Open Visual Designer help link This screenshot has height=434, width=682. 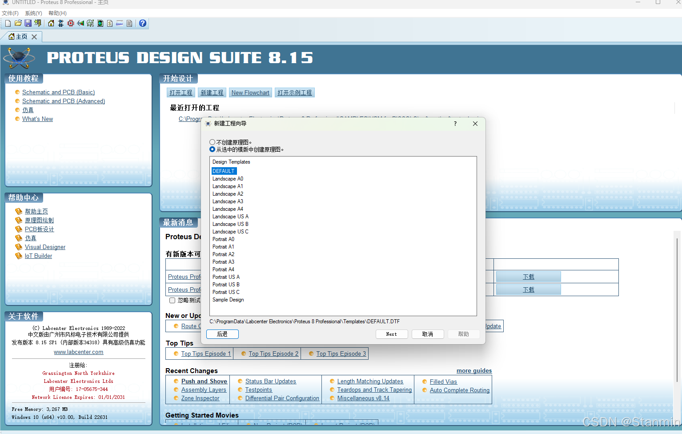click(45, 247)
